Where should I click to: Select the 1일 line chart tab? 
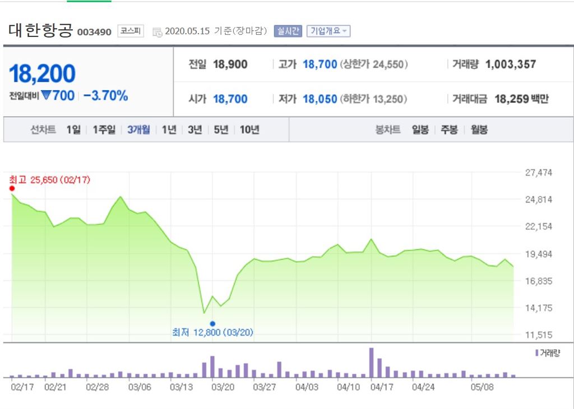(73, 129)
